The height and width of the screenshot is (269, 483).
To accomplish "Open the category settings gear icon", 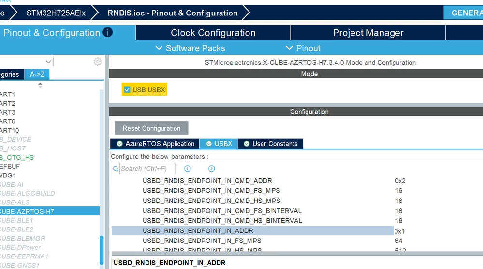I will 98,62.
